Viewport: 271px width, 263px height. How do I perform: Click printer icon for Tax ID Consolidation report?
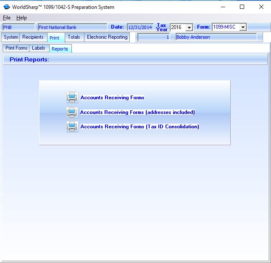click(x=72, y=127)
